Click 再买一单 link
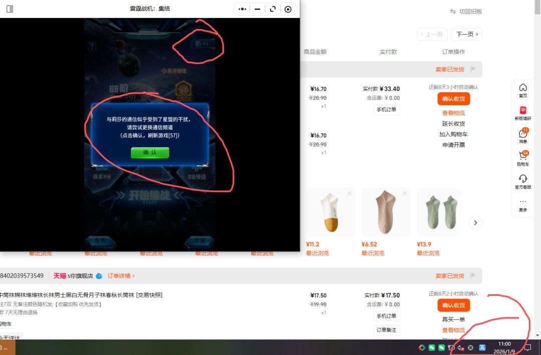The width and height of the screenshot is (541, 355). click(454, 319)
